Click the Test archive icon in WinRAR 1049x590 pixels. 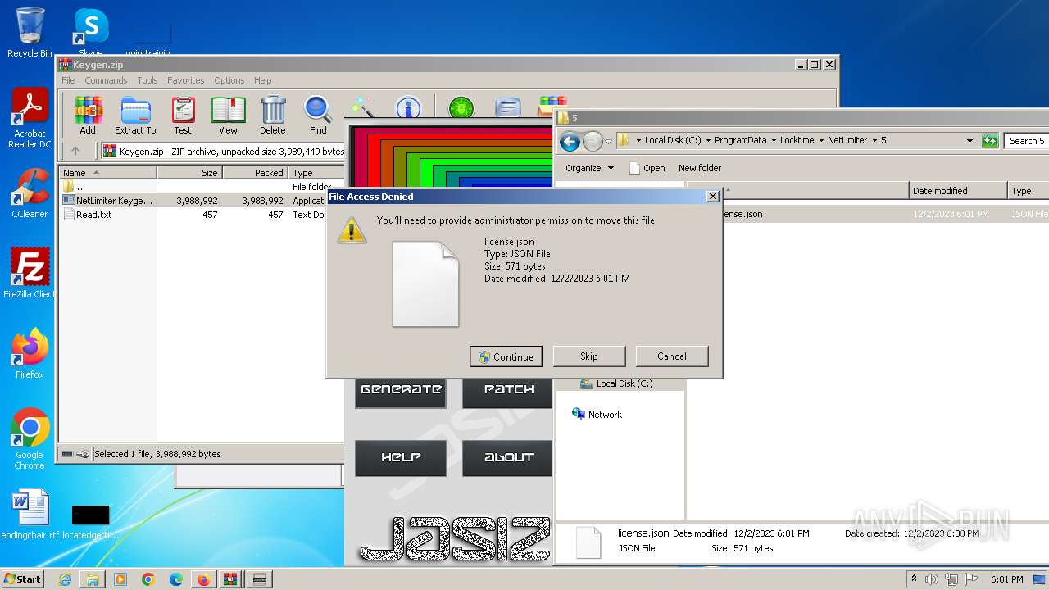(183, 115)
